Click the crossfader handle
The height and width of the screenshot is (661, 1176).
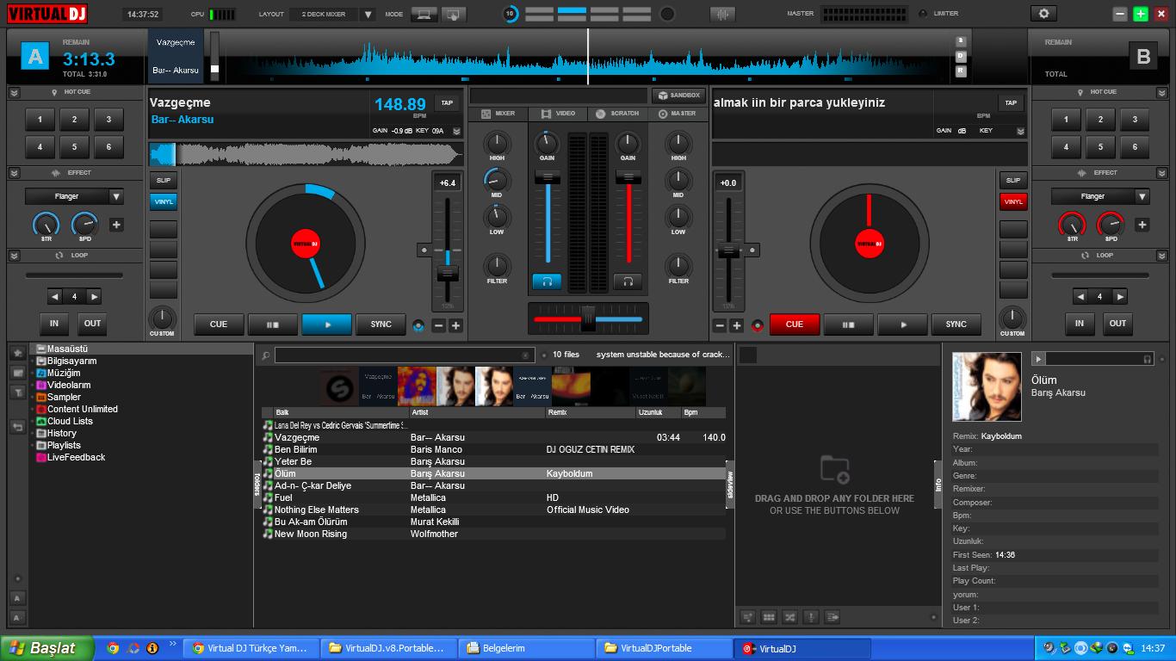click(x=588, y=318)
